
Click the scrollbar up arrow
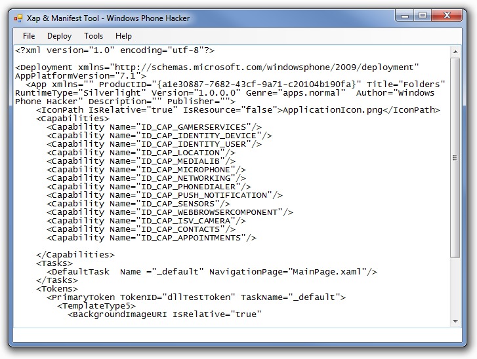455,52
